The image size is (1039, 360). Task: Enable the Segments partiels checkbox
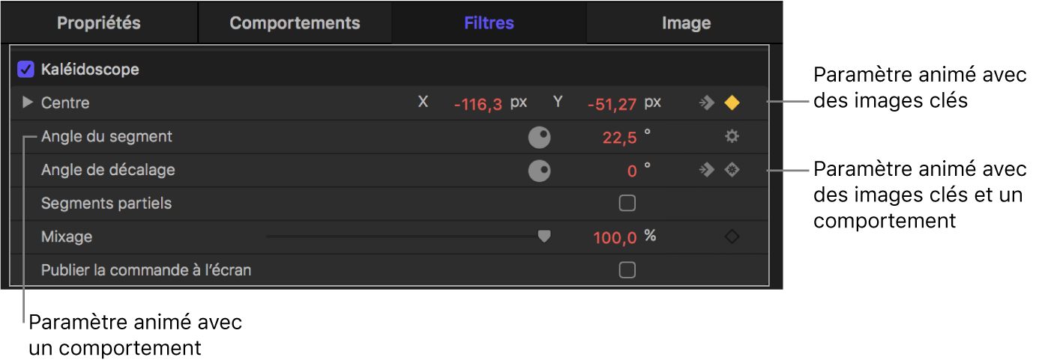point(627,203)
